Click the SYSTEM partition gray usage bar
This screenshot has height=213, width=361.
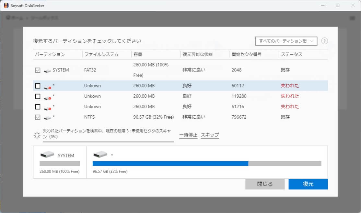tap(60, 164)
